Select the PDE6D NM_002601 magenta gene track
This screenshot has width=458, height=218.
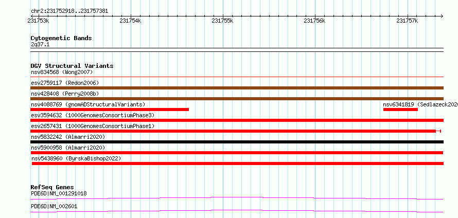[x=237, y=211]
